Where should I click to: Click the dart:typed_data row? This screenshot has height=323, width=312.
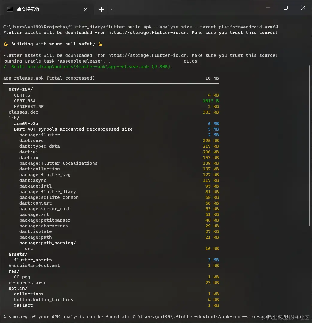(x=119, y=146)
